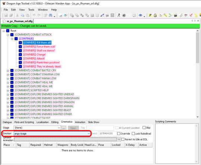Viewport: 201px width, 165px height.
Task: Click the speech bubble with plus icon
Action: point(60,15)
